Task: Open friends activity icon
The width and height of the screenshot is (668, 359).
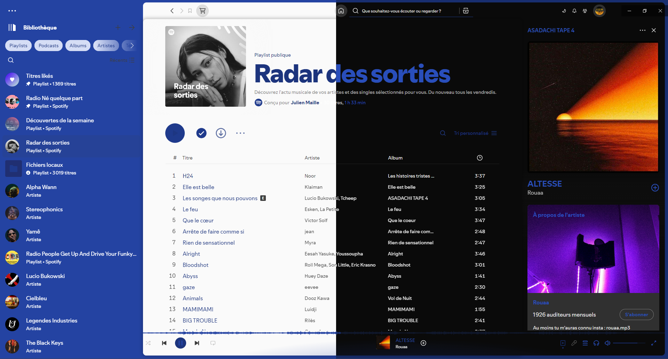Action: [x=585, y=11]
